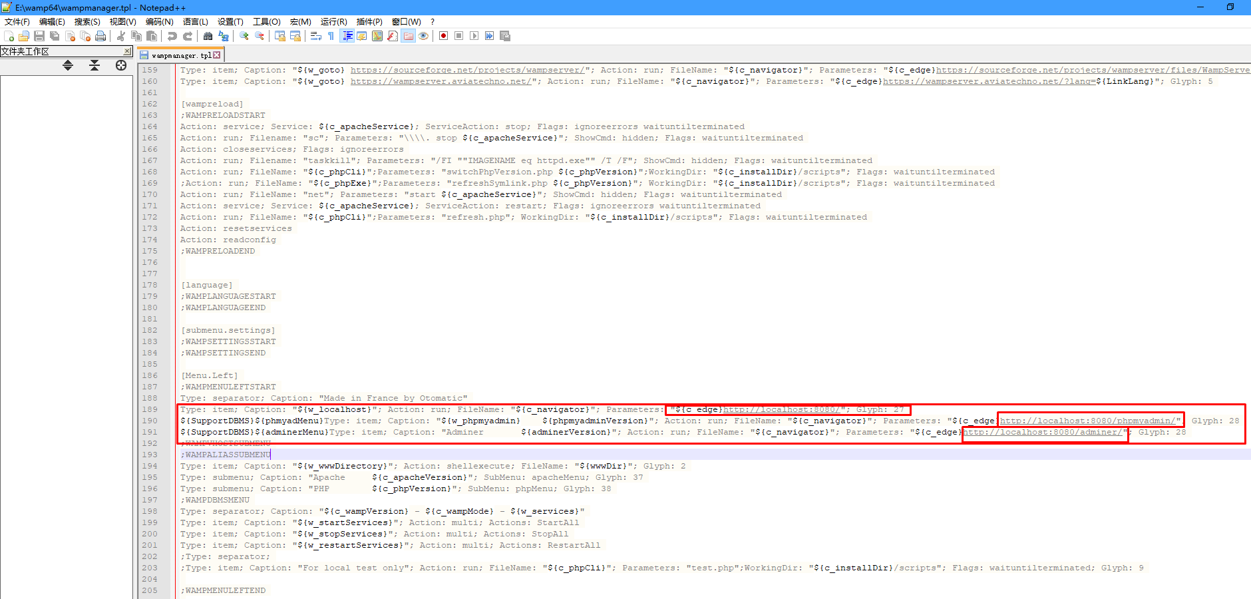Click the Close All toolbar icon
This screenshot has height=599, width=1251.
click(85, 36)
